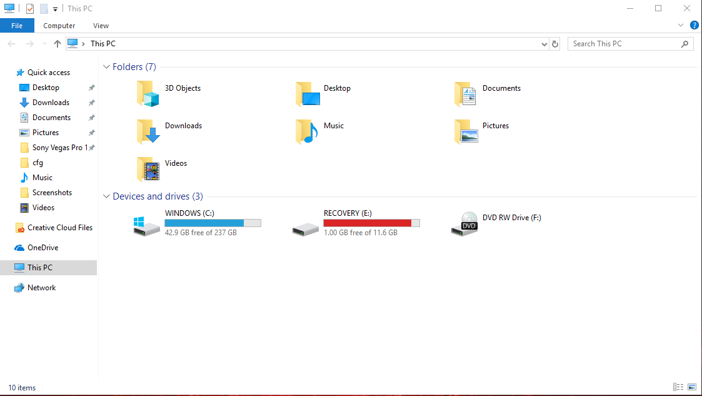Open the Customize Quick Access Toolbar dropdown

pos(54,8)
